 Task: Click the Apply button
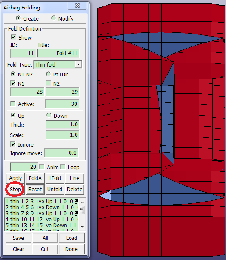tap(15, 178)
